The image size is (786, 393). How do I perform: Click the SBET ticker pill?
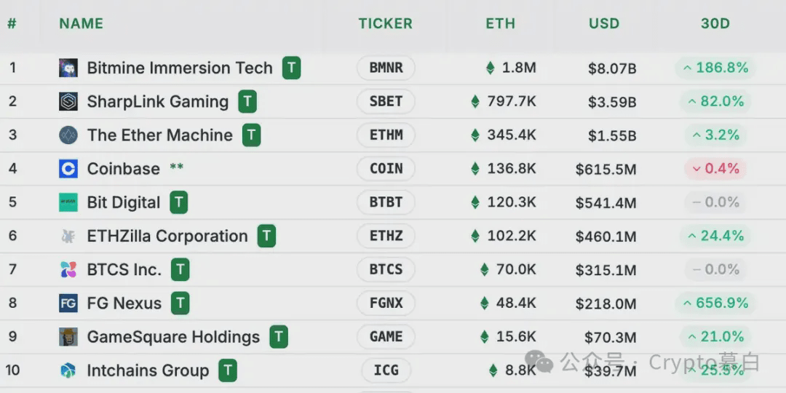(x=386, y=101)
